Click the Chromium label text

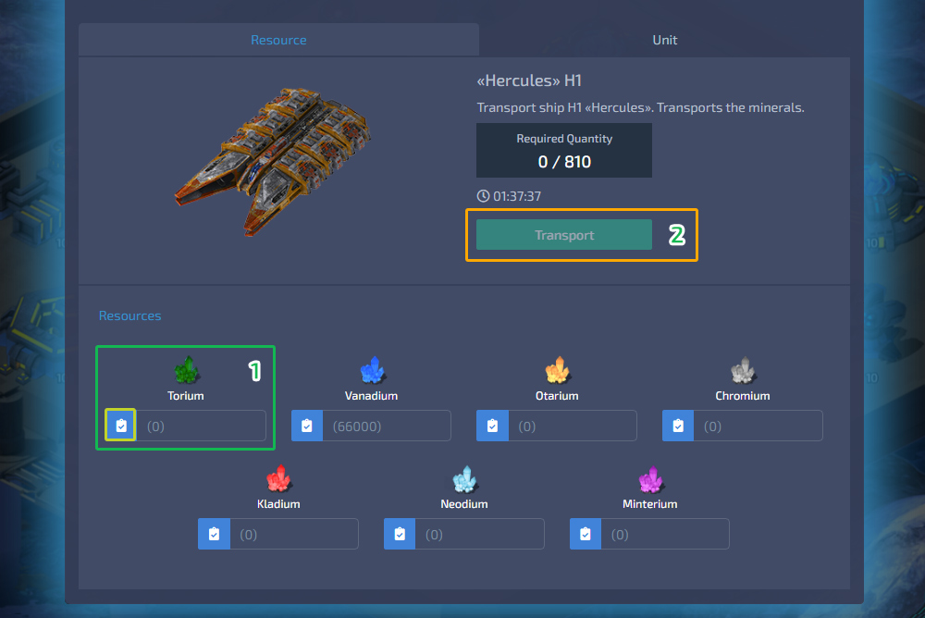(x=743, y=395)
